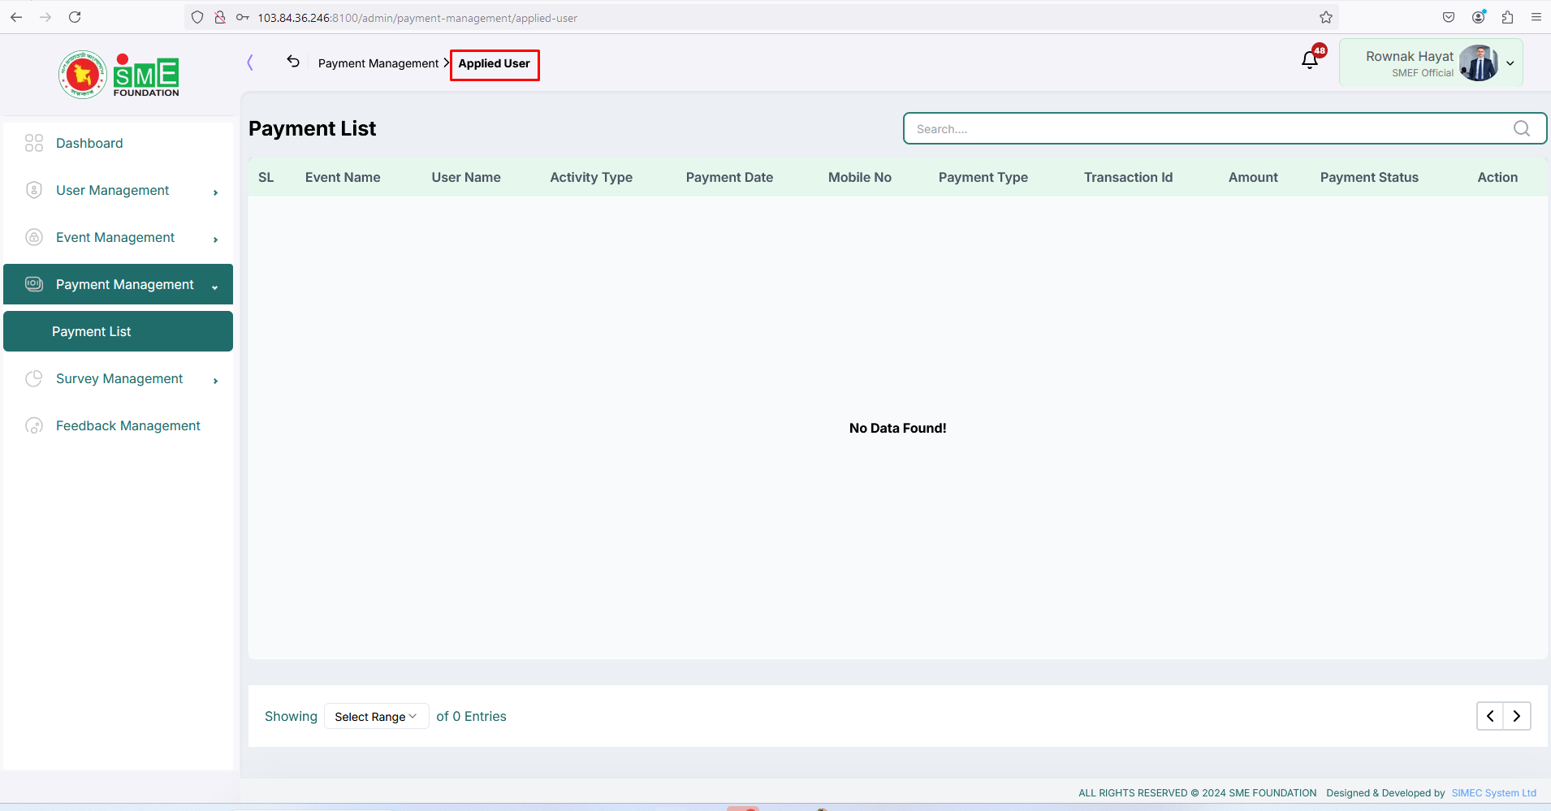1551x811 pixels.
Task: Click the insecure connection lock icon
Action: (220, 17)
